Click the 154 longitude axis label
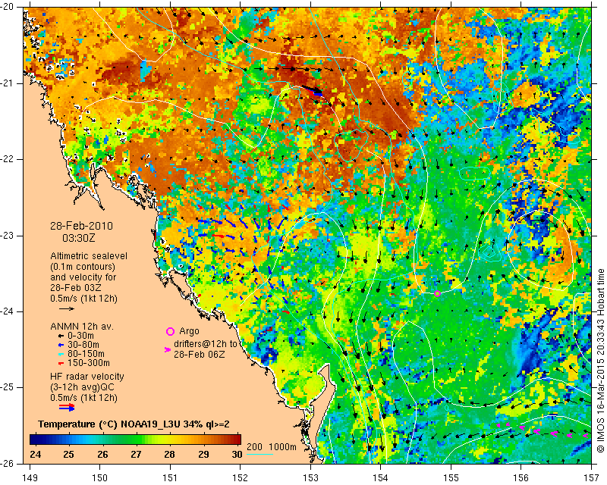 click(381, 477)
